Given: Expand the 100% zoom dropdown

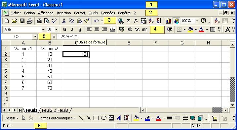Looking at the screenshot, I should [x=197, y=21].
